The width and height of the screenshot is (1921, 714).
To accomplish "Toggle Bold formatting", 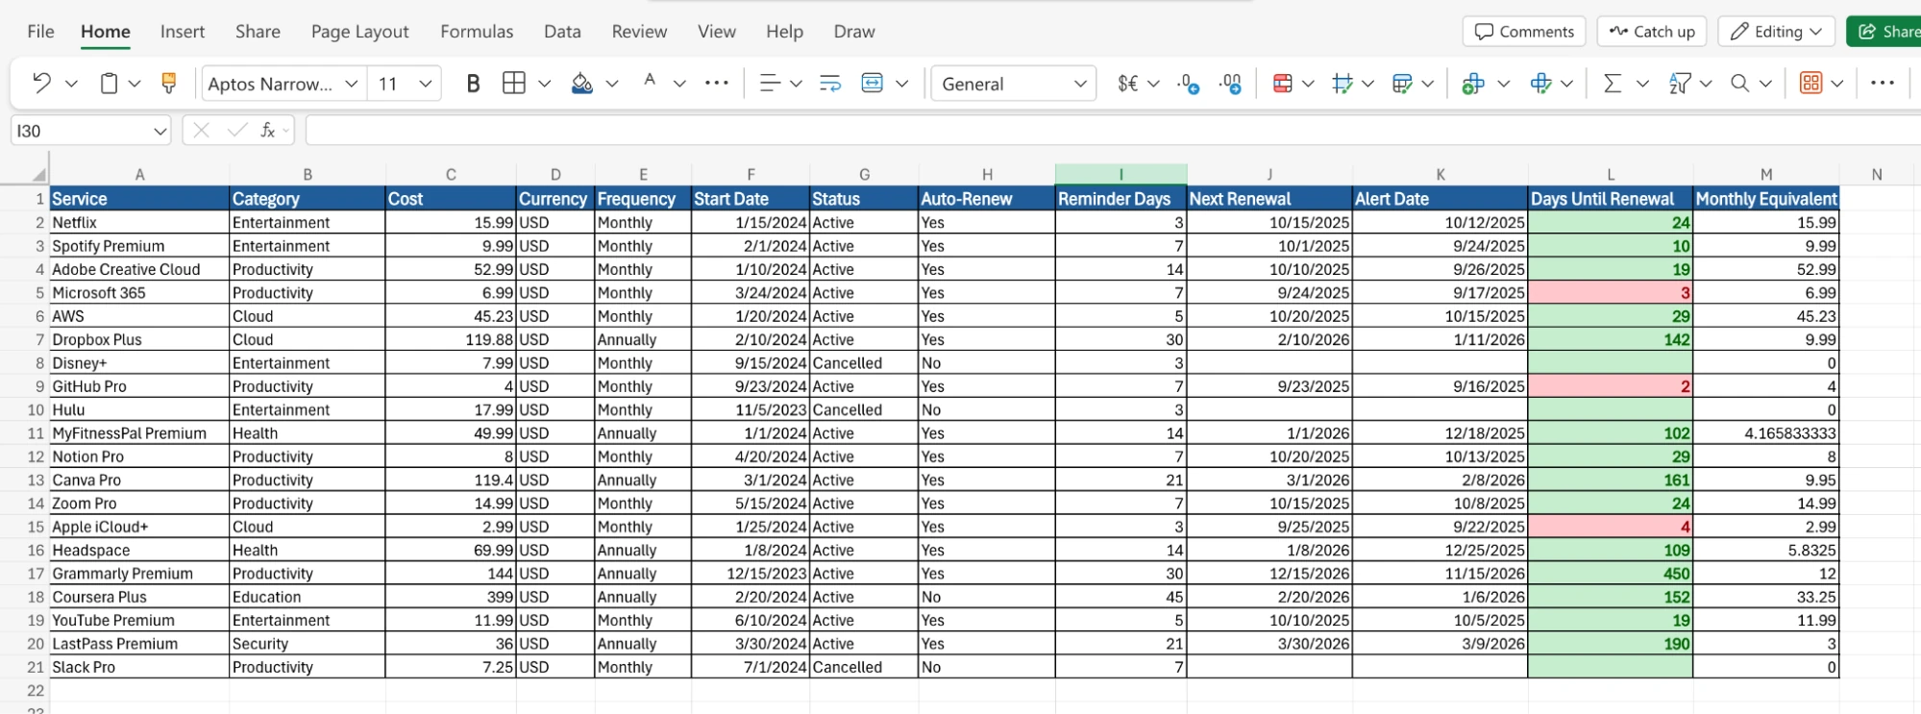I will click(x=473, y=84).
